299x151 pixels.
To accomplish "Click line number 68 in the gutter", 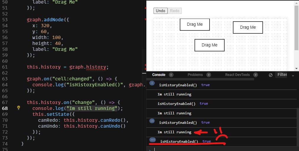I will (5, 108).
